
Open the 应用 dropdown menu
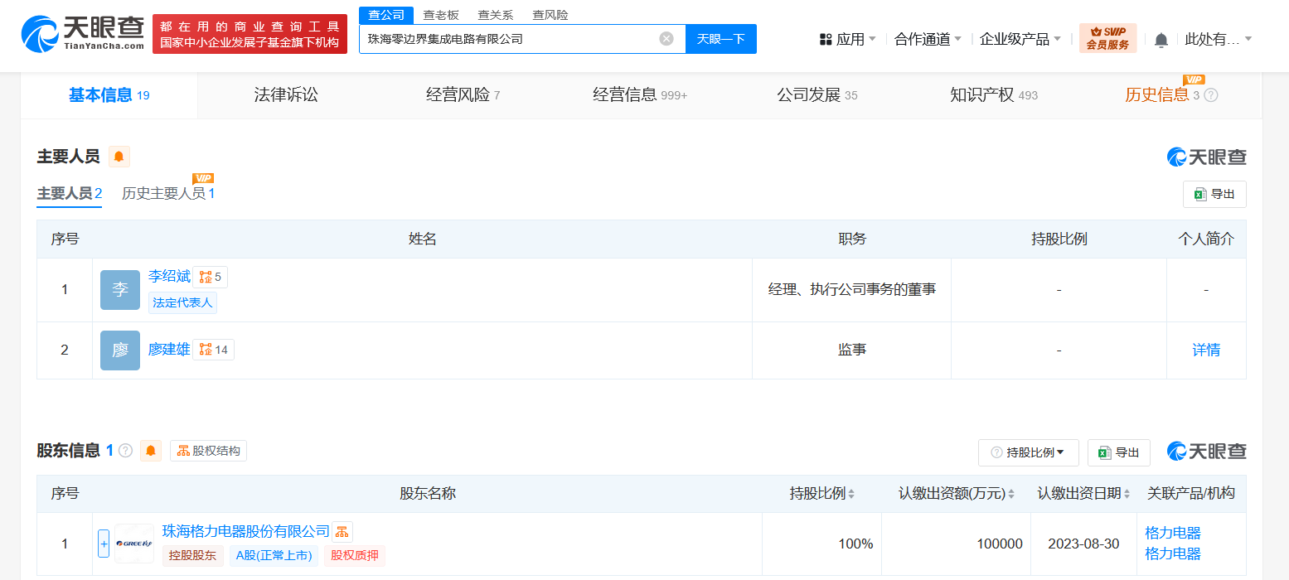point(847,39)
